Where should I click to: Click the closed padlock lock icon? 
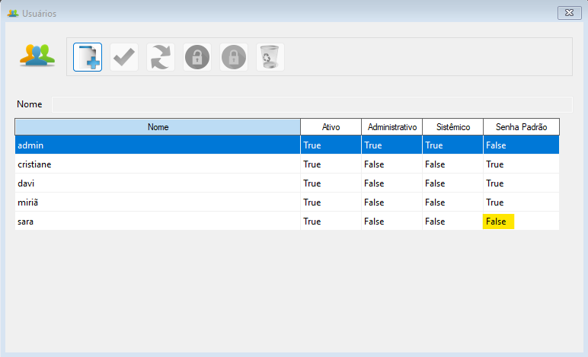(234, 57)
